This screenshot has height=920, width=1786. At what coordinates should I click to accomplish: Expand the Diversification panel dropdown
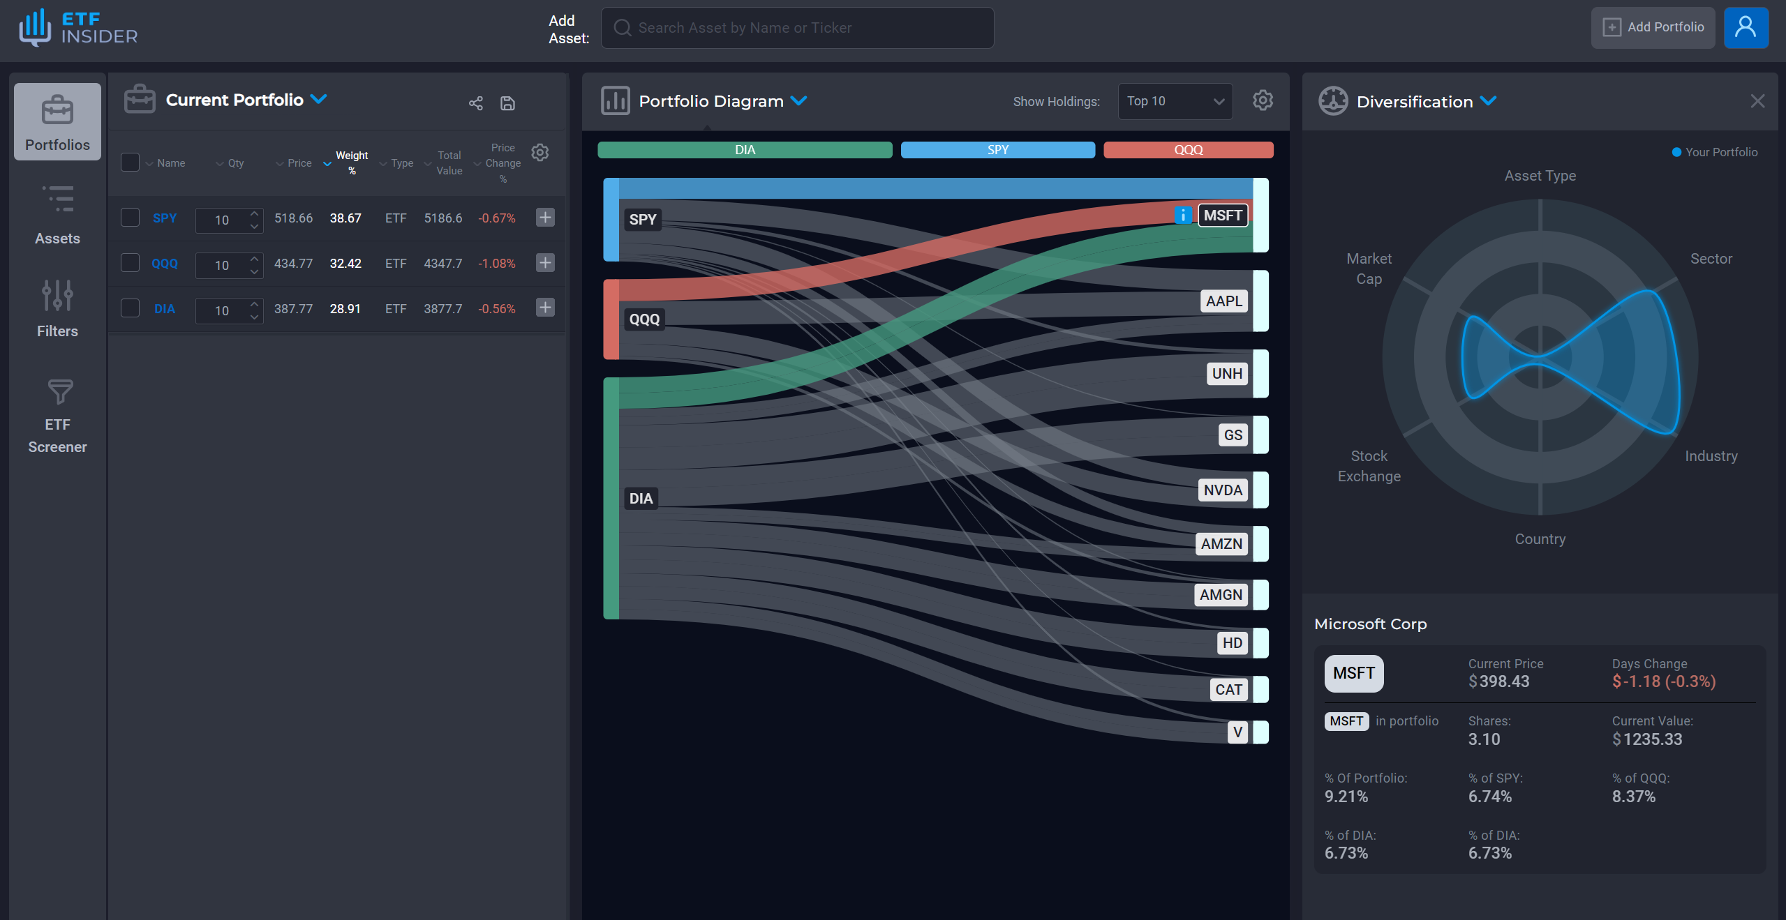pyautogui.click(x=1488, y=101)
